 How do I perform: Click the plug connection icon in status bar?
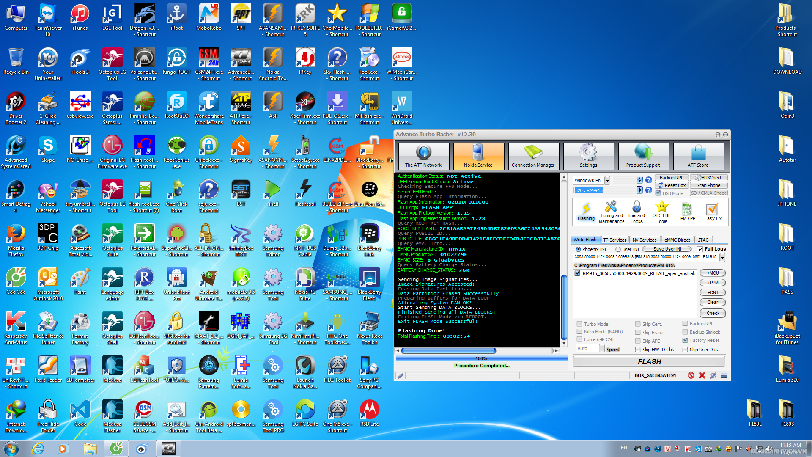(x=713, y=375)
